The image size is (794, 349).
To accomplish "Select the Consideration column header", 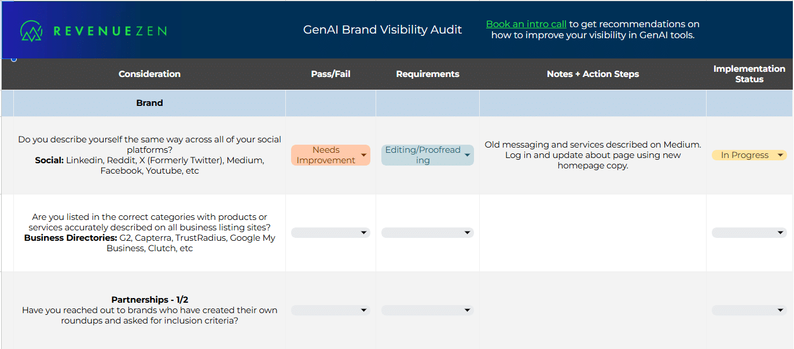I will coord(149,74).
